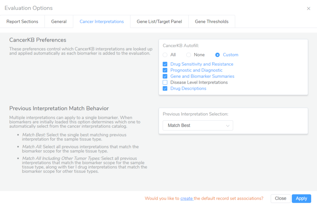
Task: Enable Disease Level Interpretations checkbox
Action: 165,82
